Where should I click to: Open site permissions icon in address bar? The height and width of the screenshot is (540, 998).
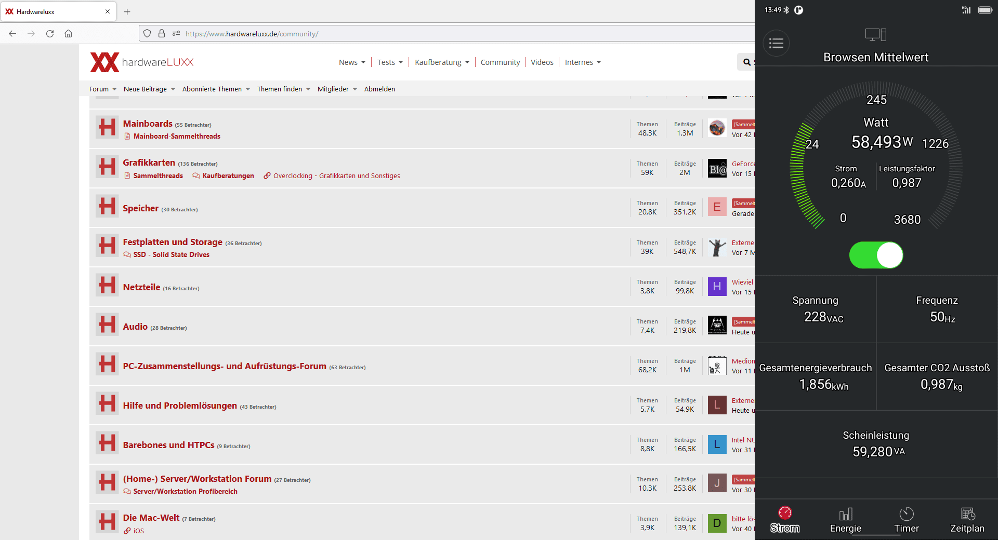176,34
